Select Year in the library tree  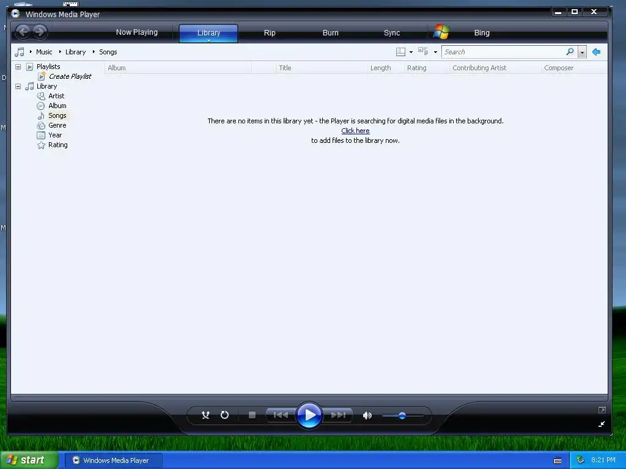click(55, 135)
